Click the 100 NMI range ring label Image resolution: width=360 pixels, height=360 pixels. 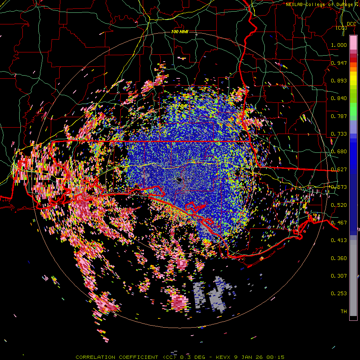pos(180,32)
